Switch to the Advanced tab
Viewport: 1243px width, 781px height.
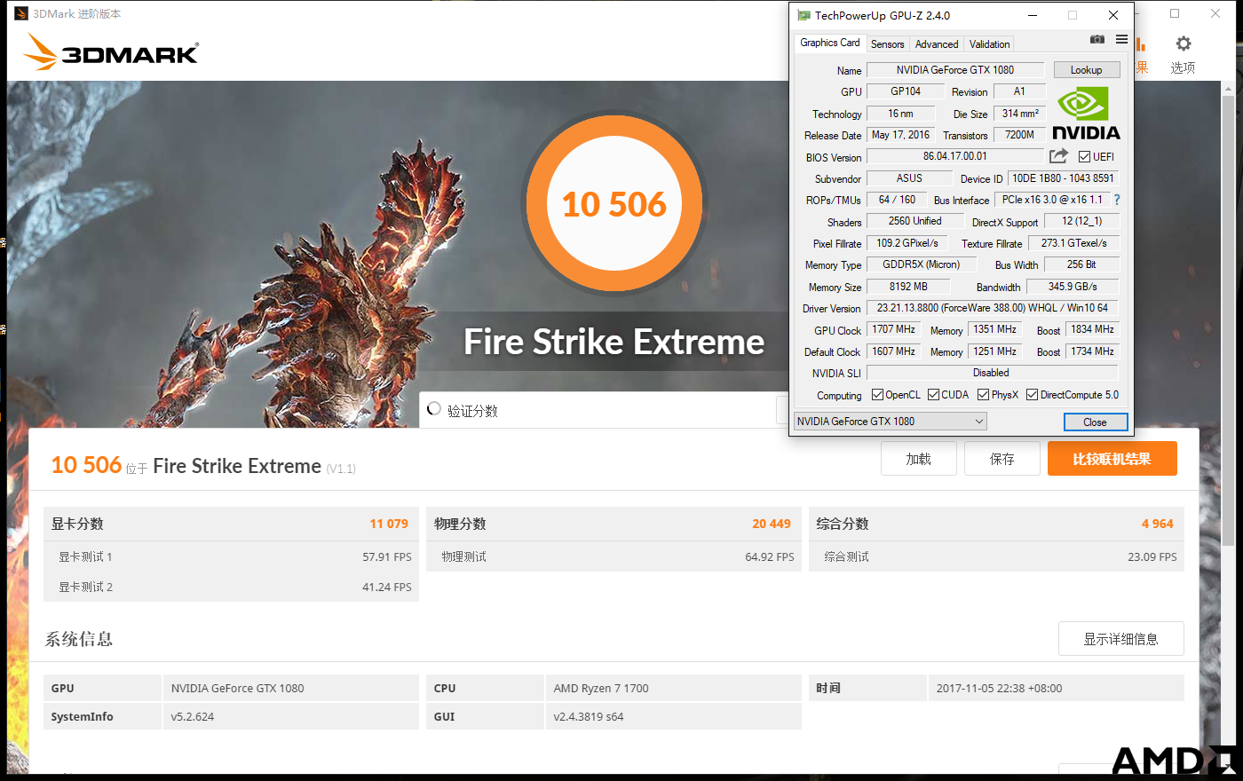point(937,44)
